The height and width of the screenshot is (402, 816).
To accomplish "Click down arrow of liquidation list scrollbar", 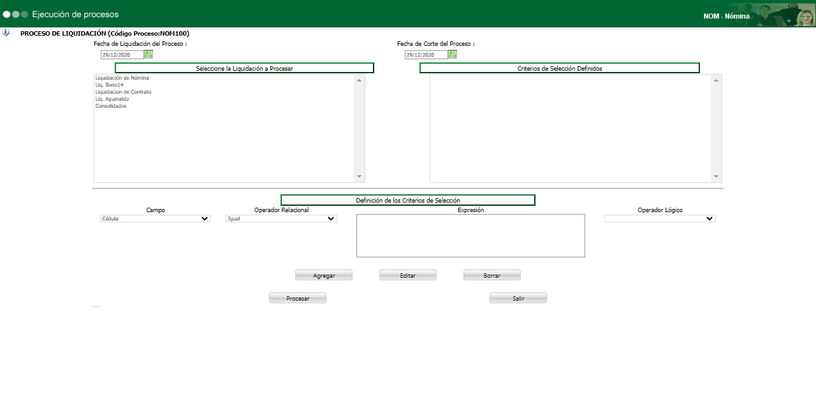I will pyautogui.click(x=360, y=176).
